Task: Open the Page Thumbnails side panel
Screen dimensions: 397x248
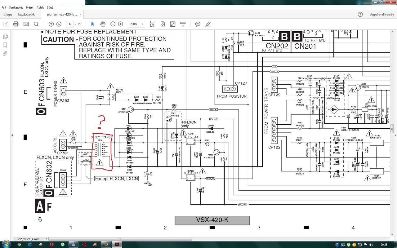Action: [x=5, y=36]
